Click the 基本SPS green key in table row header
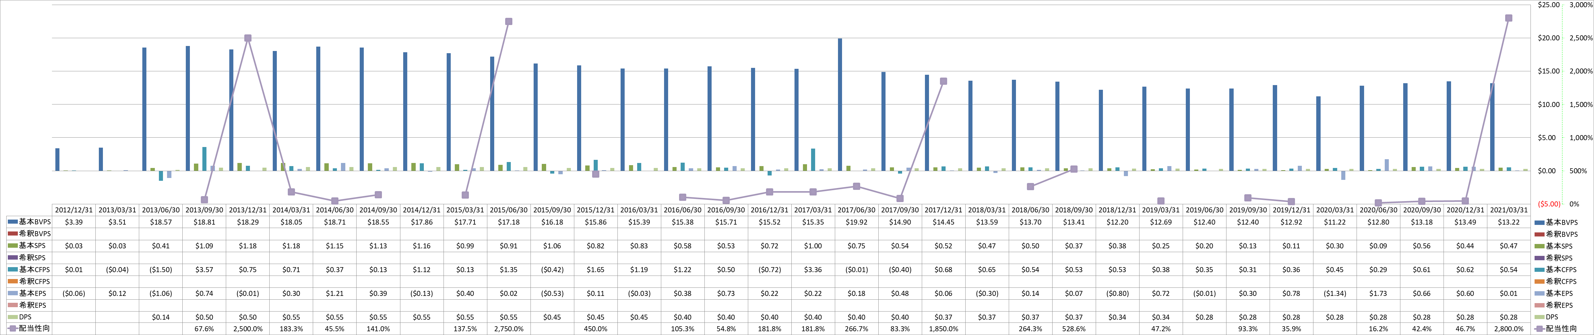Viewport: 1594px width, 335px height. 13,246
